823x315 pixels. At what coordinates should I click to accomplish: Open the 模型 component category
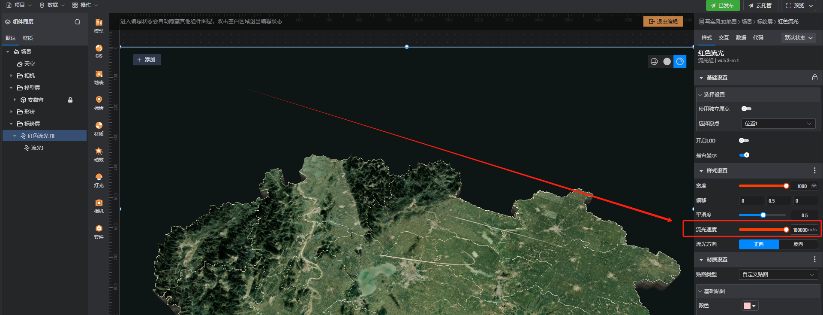[x=99, y=26]
